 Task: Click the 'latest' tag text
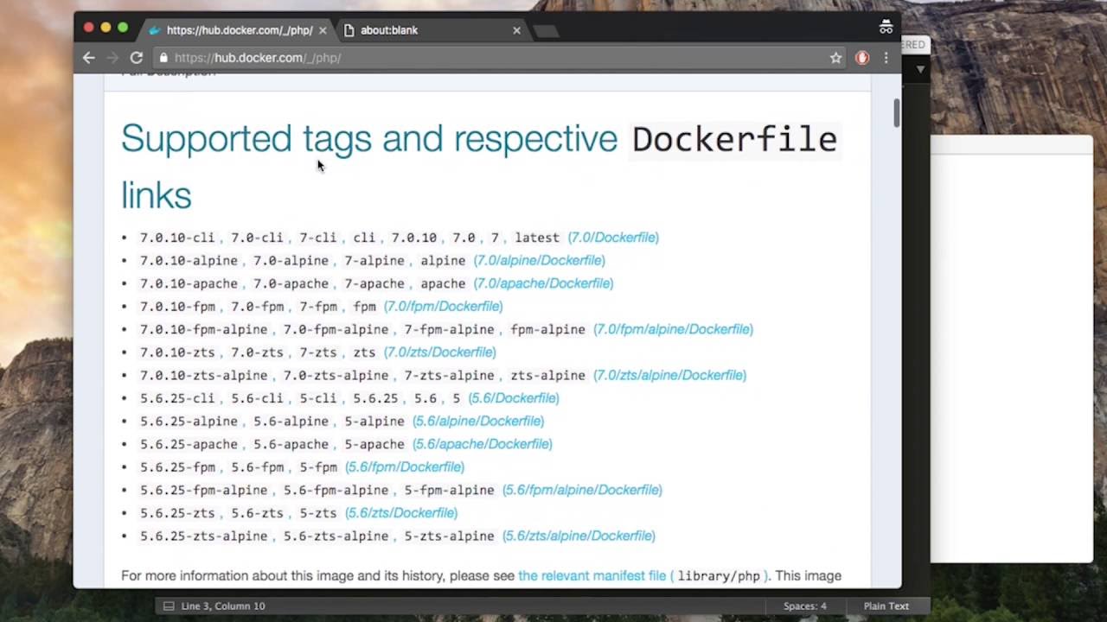pyautogui.click(x=537, y=238)
